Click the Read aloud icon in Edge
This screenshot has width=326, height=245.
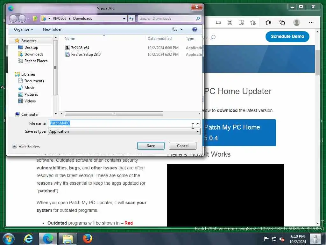[241, 23]
